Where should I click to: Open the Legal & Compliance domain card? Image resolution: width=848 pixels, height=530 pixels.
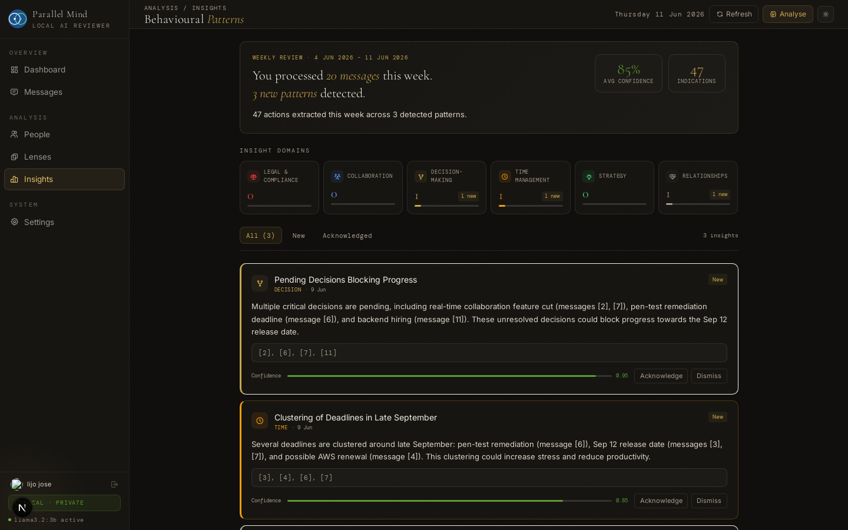click(x=279, y=187)
